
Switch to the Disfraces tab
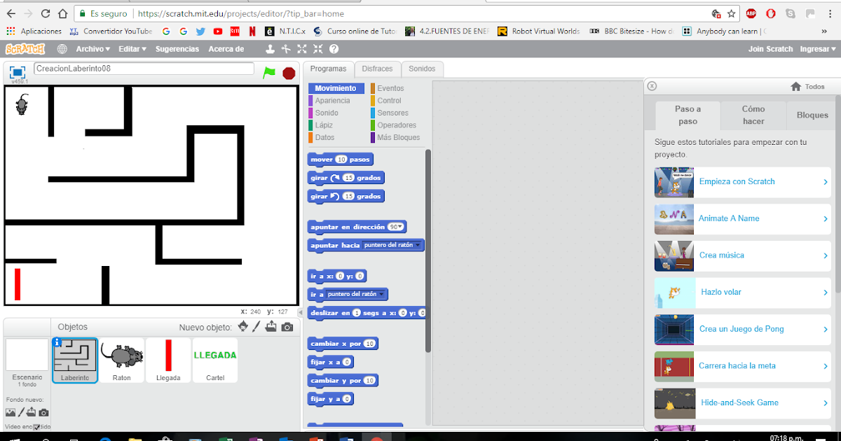(x=378, y=69)
